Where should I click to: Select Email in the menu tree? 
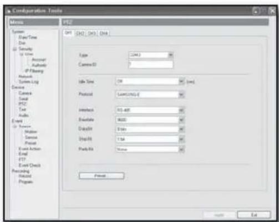[23, 154]
